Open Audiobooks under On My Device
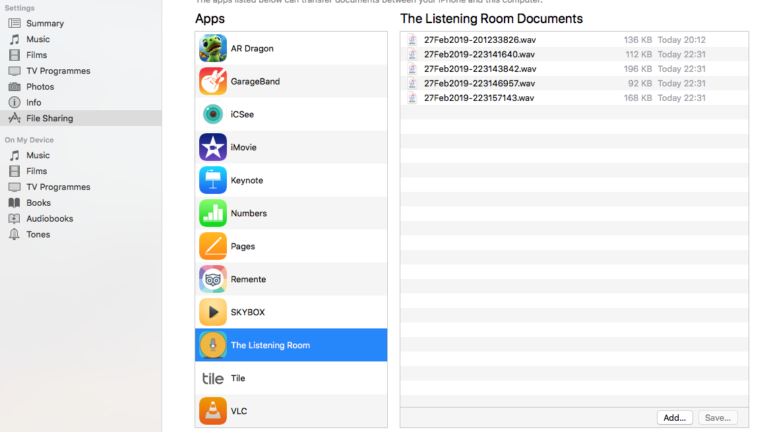771x432 pixels. point(49,218)
